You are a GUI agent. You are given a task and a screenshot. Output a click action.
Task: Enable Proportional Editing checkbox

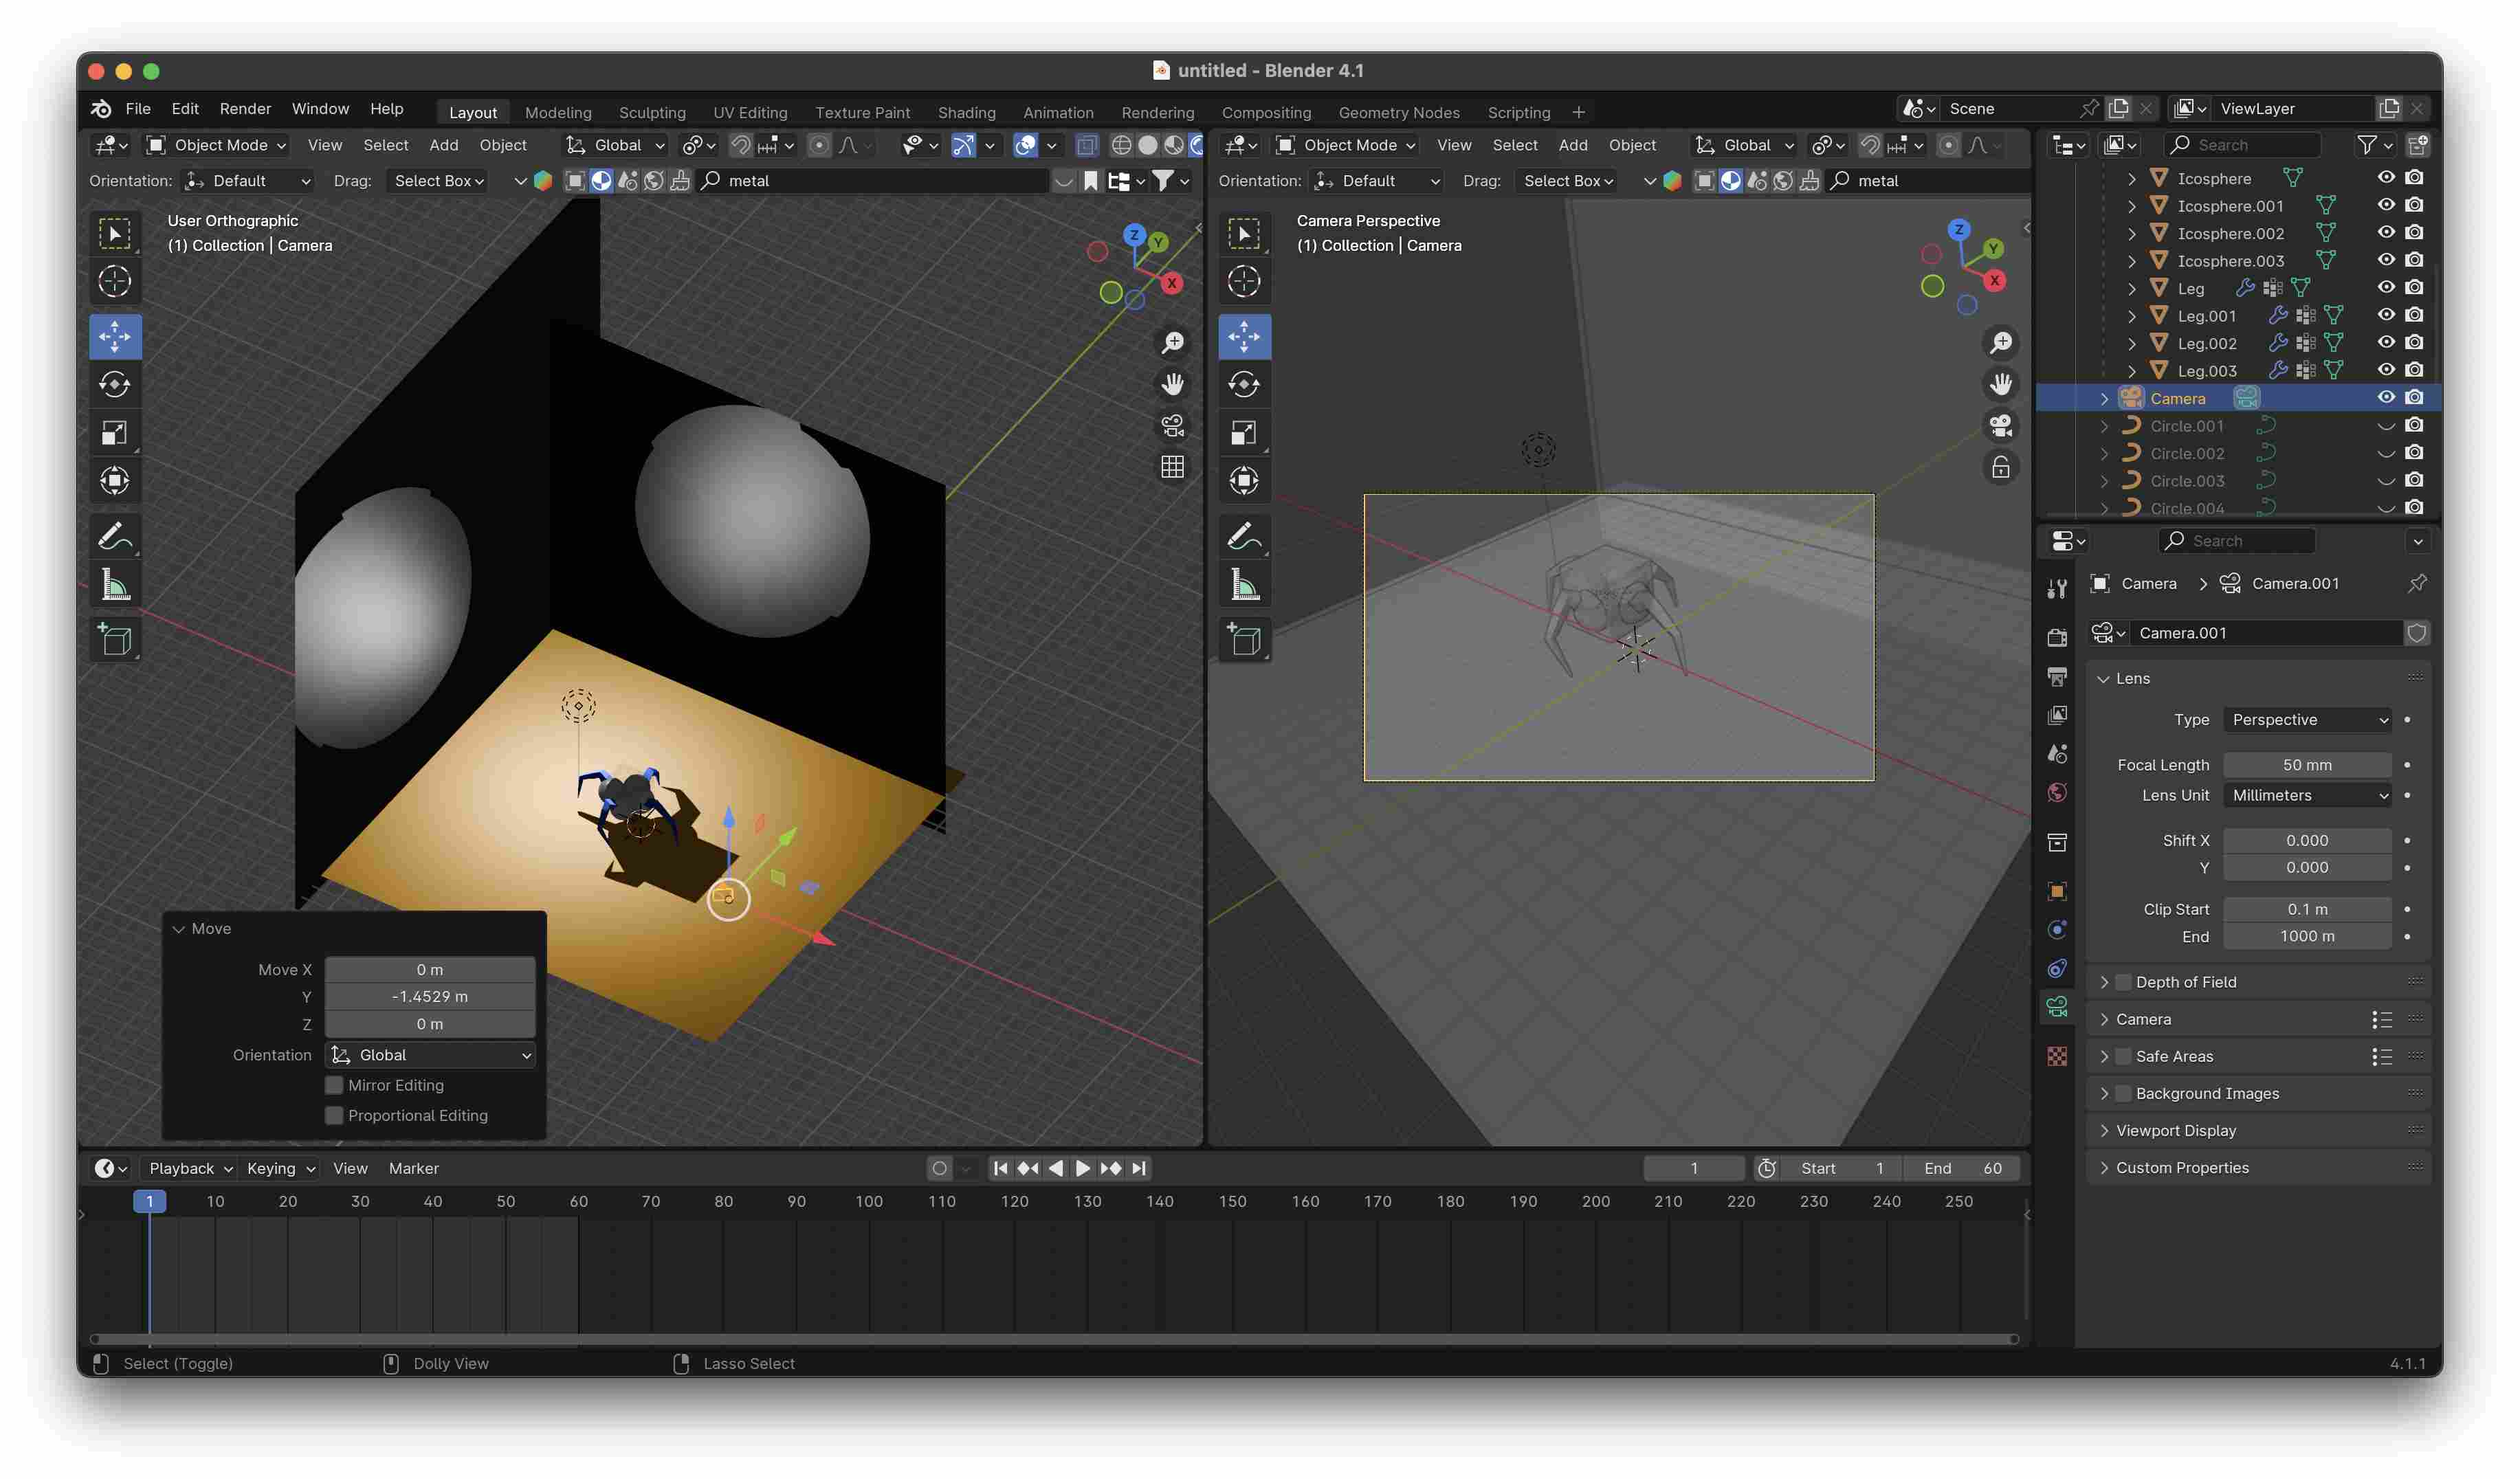(x=335, y=1115)
